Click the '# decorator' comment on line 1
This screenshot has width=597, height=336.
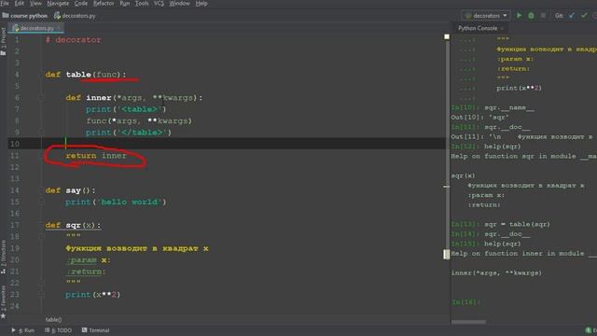(73, 40)
